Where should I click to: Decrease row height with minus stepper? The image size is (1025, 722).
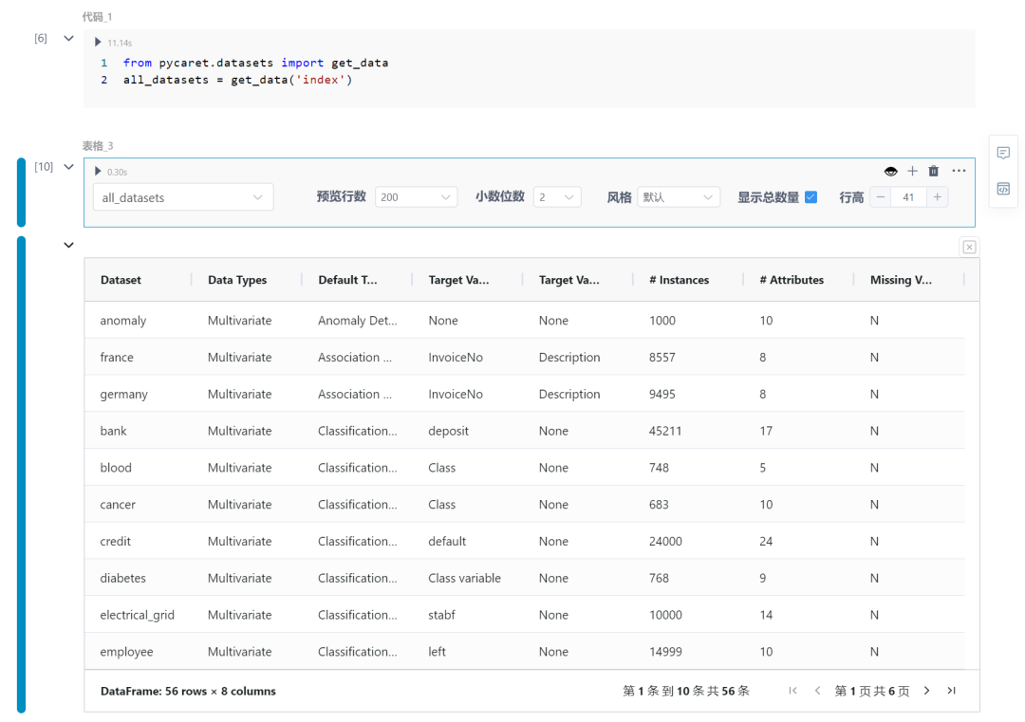click(881, 197)
